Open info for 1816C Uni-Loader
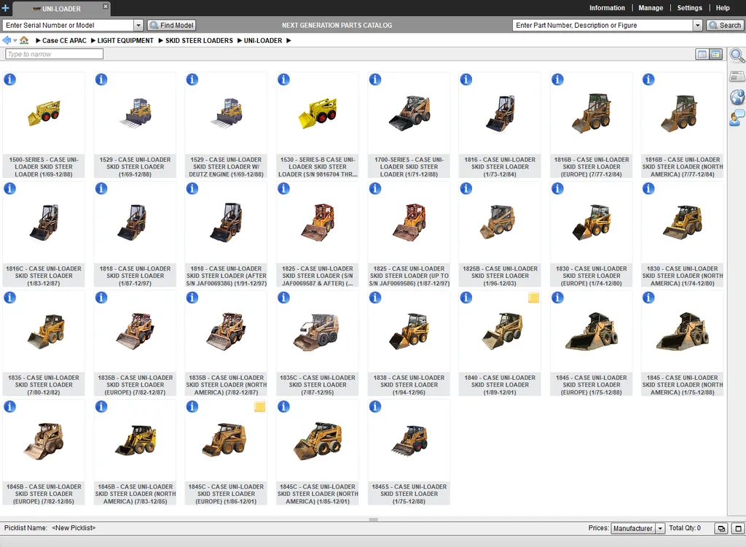746x547 pixels. [10, 189]
